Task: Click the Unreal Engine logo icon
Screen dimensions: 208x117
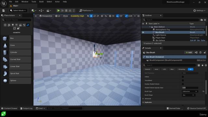Action: pos(4,3)
